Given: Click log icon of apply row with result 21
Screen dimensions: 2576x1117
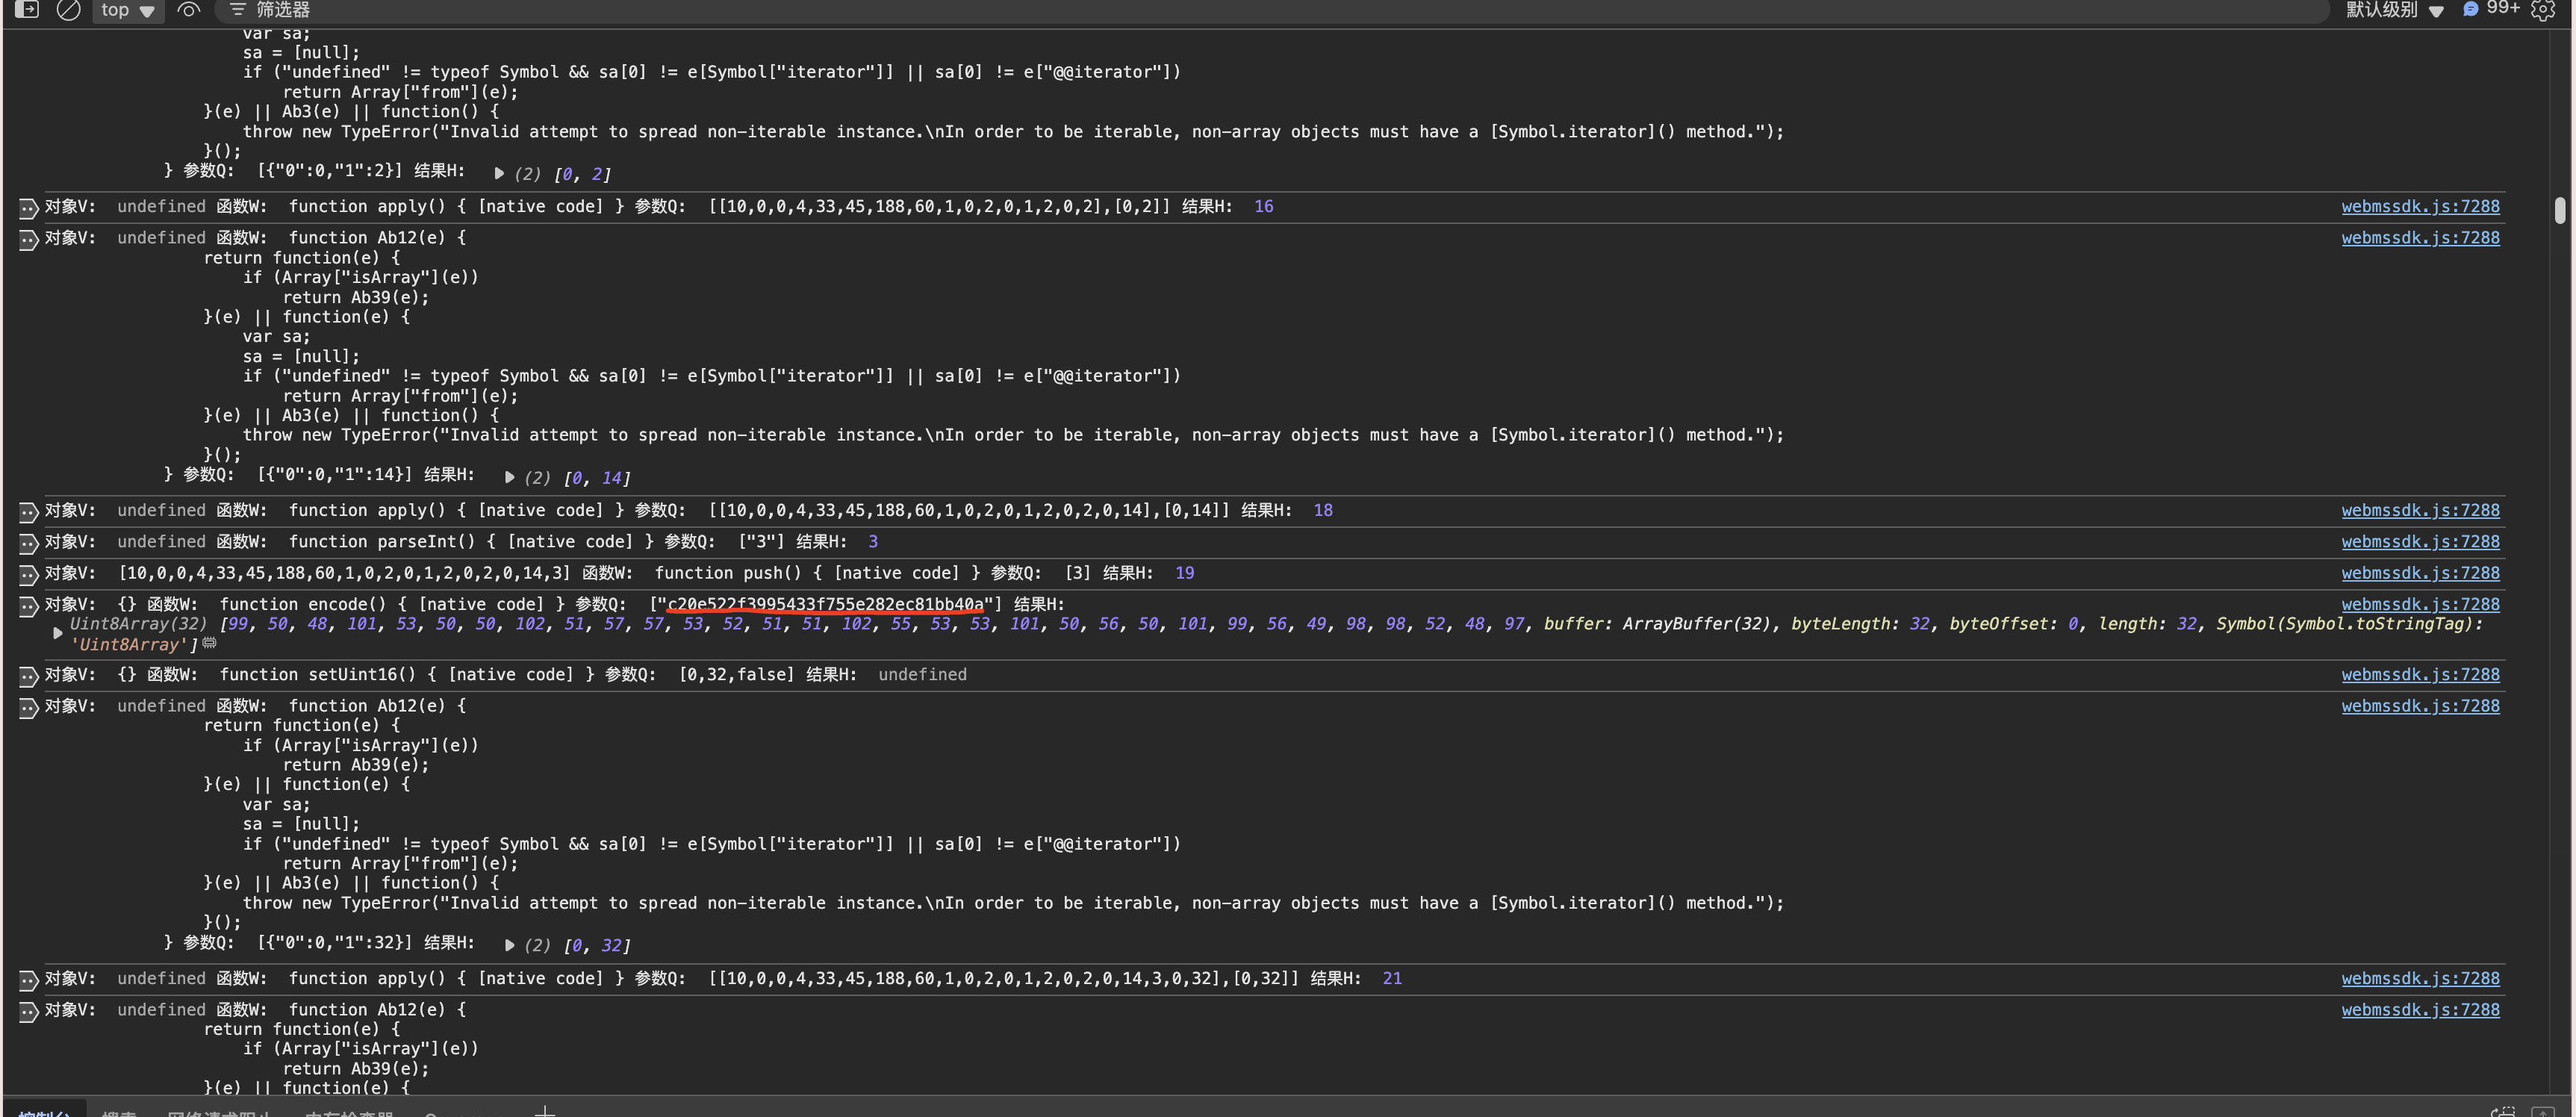Looking at the screenshot, I should pos(28,980).
